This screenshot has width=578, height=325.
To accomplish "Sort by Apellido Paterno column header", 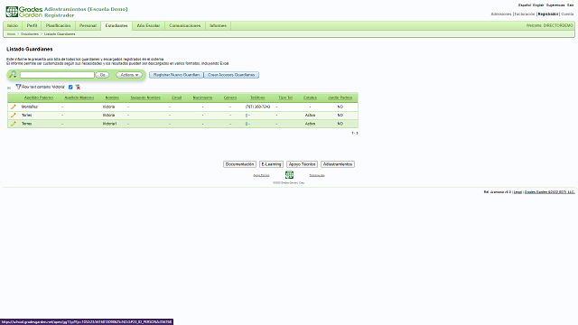I will (39, 97).
